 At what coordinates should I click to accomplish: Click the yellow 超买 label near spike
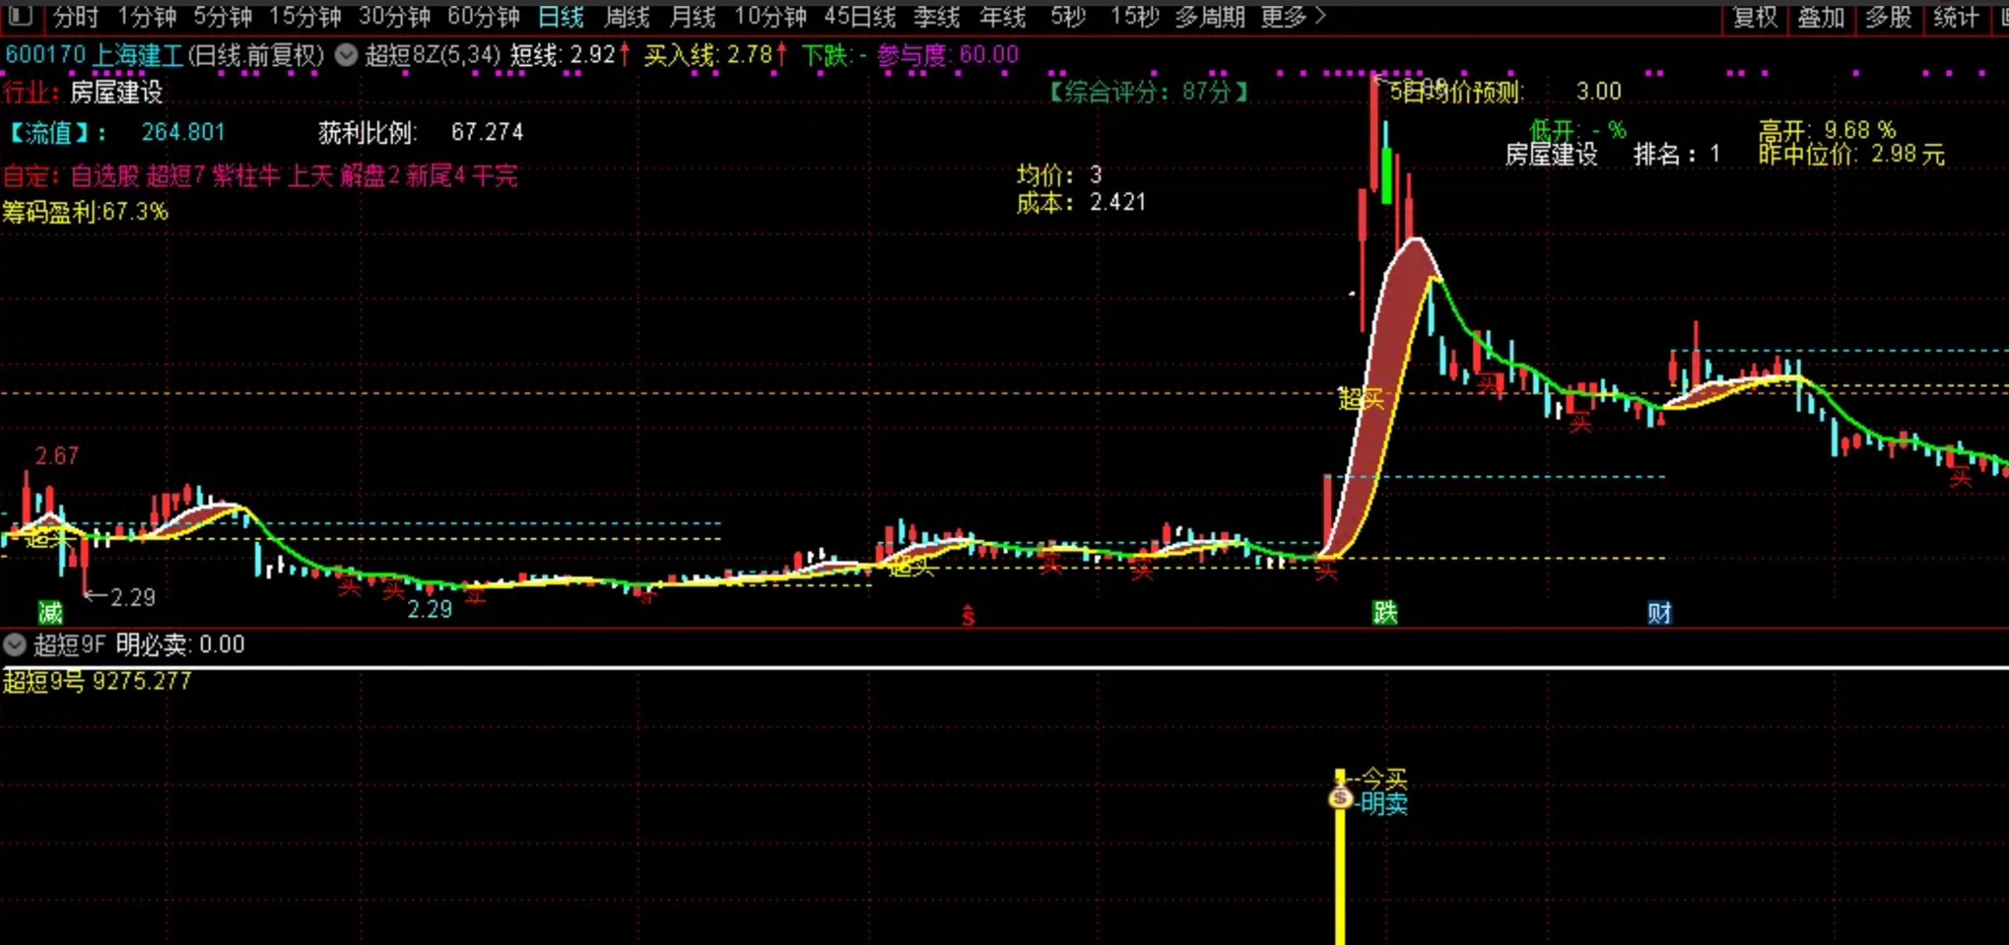click(1361, 399)
